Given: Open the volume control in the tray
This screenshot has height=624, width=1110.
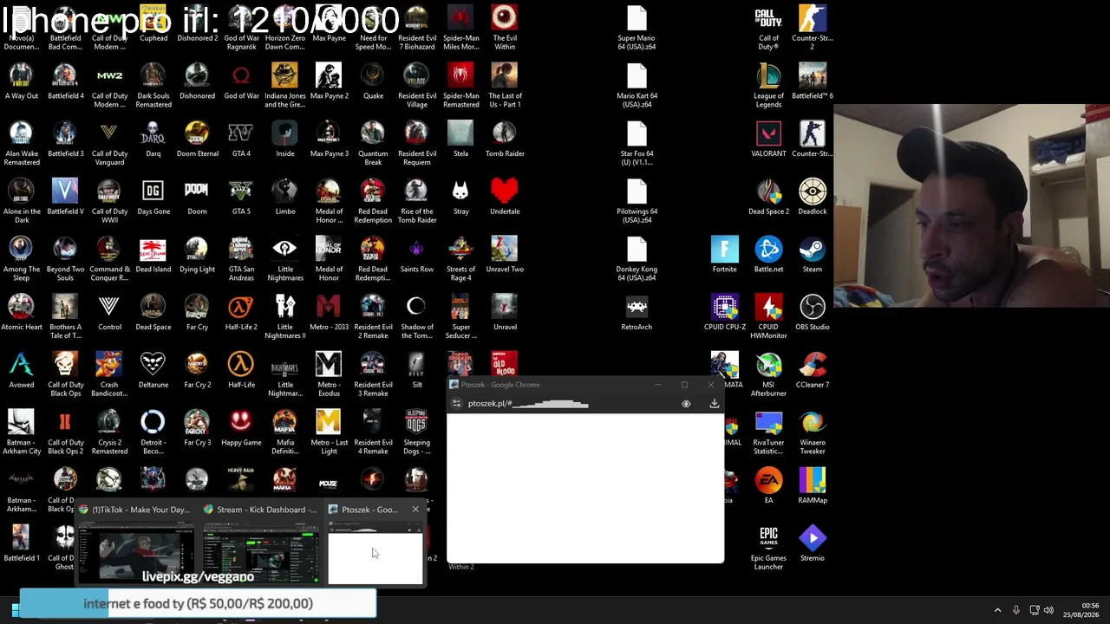Looking at the screenshot, I should pos(1048,610).
